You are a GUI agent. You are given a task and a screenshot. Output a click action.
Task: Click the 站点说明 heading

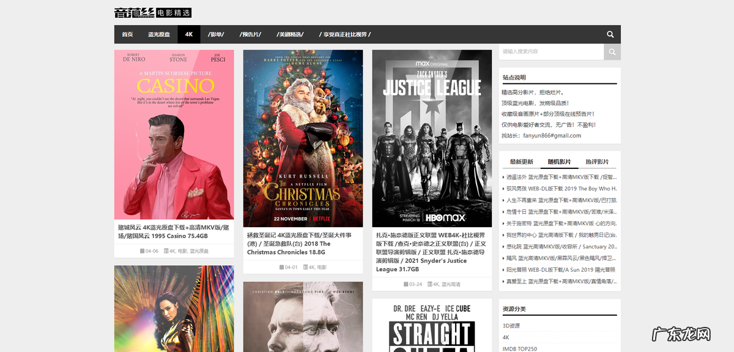tap(514, 78)
